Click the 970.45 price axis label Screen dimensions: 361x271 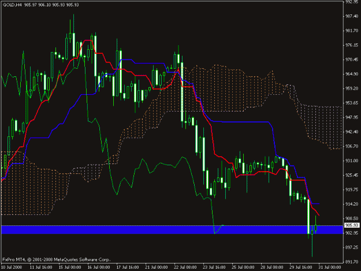pyautogui.click(x=352, y=60)
